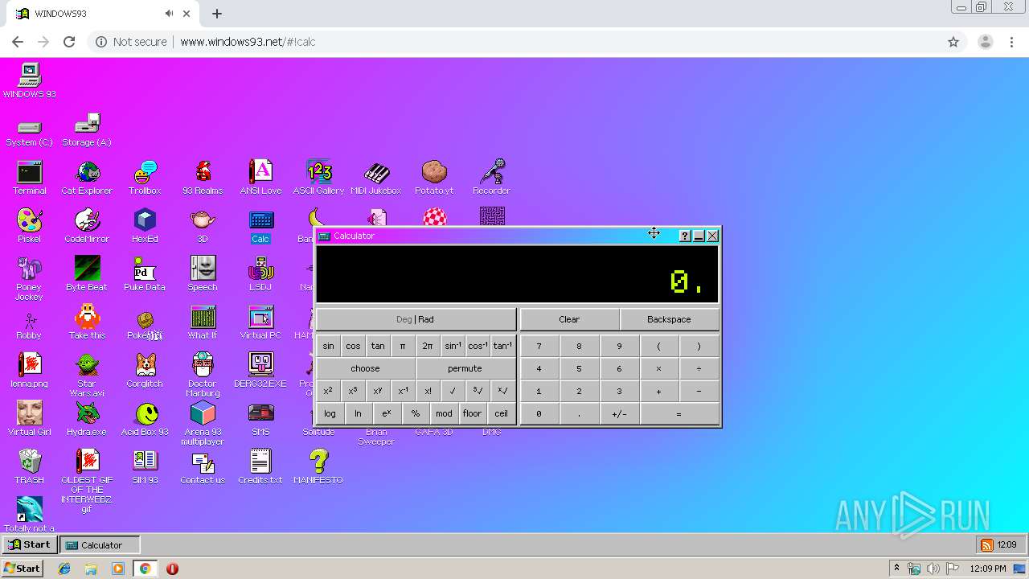Open ASCII Gallery icon
The height and width of the screenshot is (579, 1029).
point(318,178)
